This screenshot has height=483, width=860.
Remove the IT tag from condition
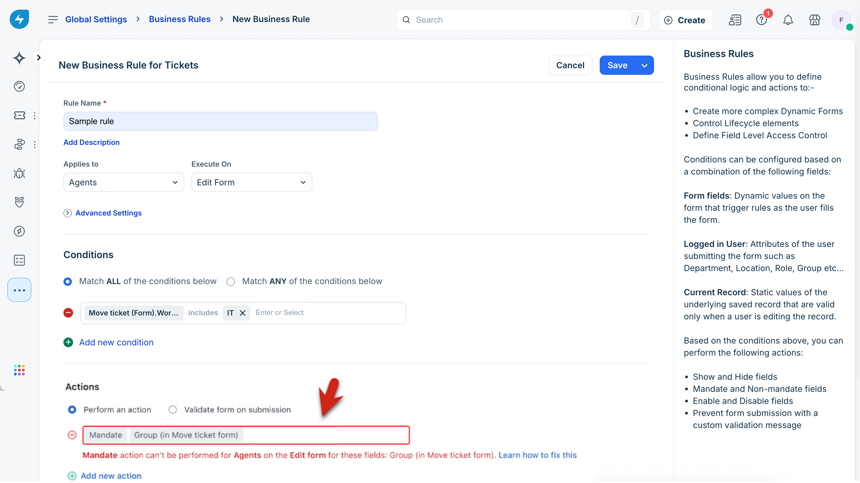pos(243,313)
